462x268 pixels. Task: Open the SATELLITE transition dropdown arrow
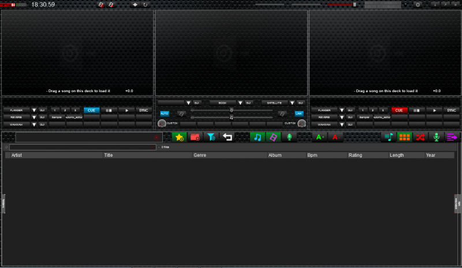[x=292, y=103]
